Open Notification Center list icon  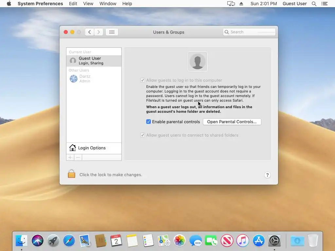324,4
